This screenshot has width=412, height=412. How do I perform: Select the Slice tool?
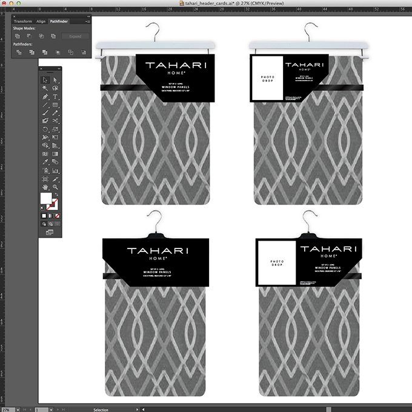(55, 179)
